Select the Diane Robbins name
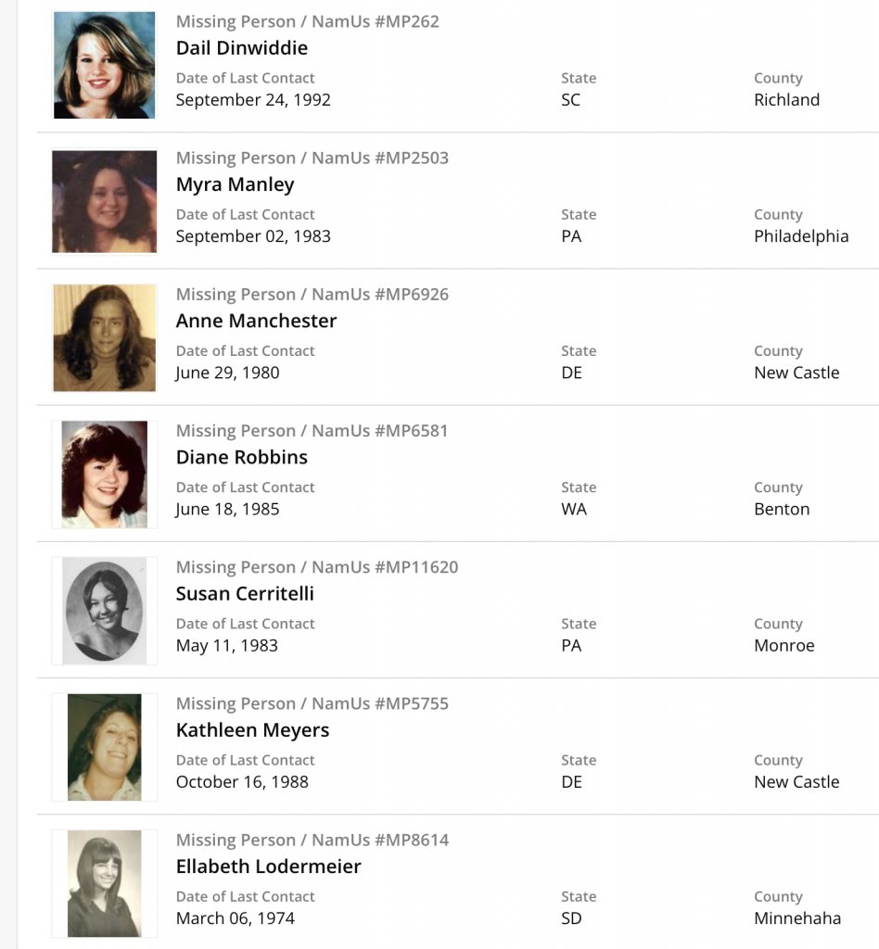879x949 pixels. point(241,457)
